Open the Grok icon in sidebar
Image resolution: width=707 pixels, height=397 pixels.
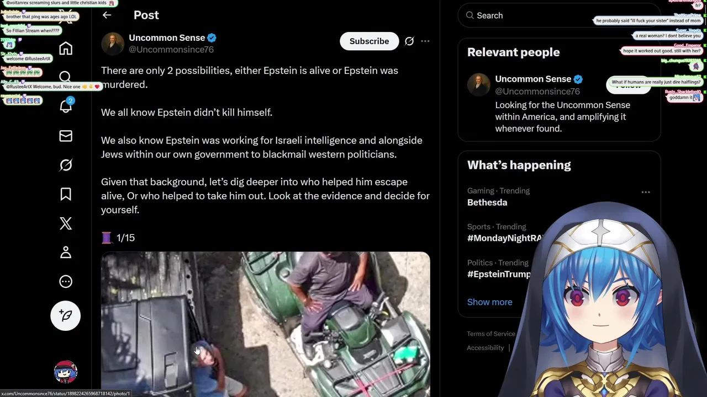click(x=66, y=165)
